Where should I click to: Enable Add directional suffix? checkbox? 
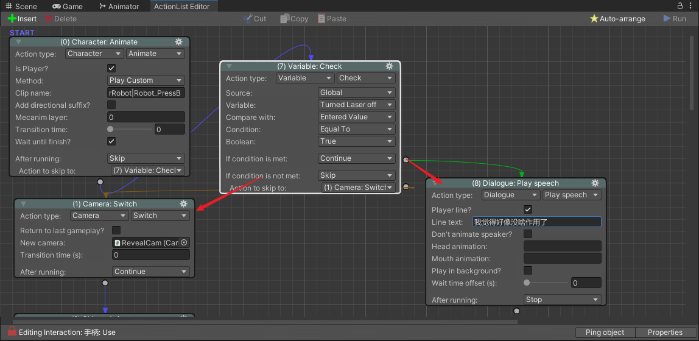pos(111,105)
